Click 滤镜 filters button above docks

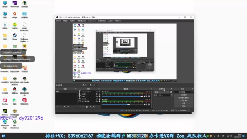[x=92, y=85]
